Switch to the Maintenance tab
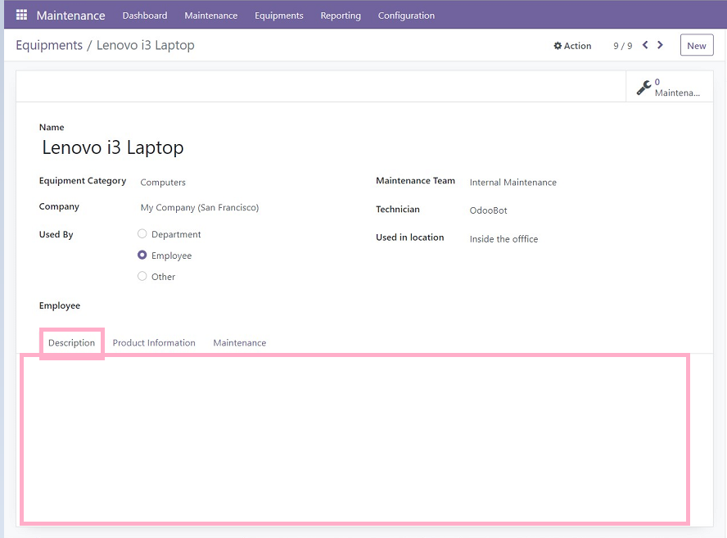The height and width of the screenshot is (538, 727). point(239,343)
